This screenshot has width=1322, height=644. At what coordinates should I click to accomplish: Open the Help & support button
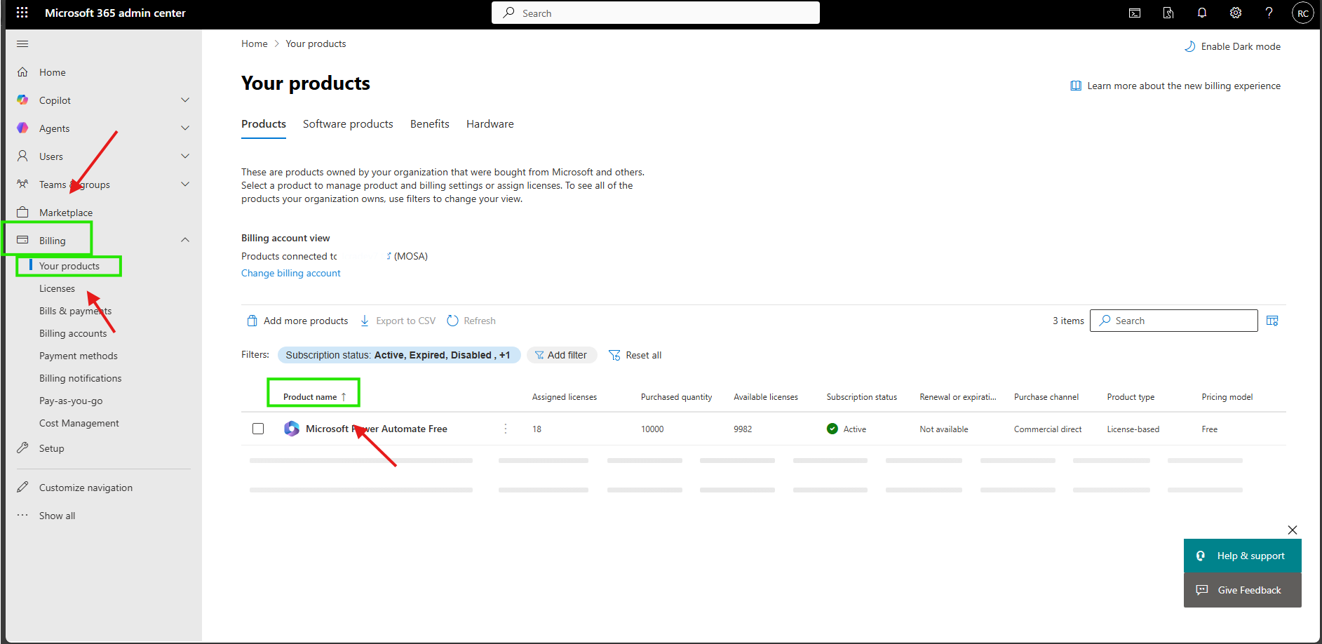pos(1243,556)
